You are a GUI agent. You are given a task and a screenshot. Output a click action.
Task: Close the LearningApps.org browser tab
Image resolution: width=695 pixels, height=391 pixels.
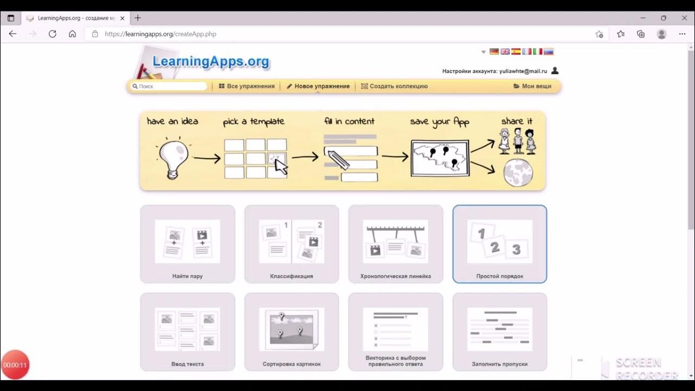[122, 18]
